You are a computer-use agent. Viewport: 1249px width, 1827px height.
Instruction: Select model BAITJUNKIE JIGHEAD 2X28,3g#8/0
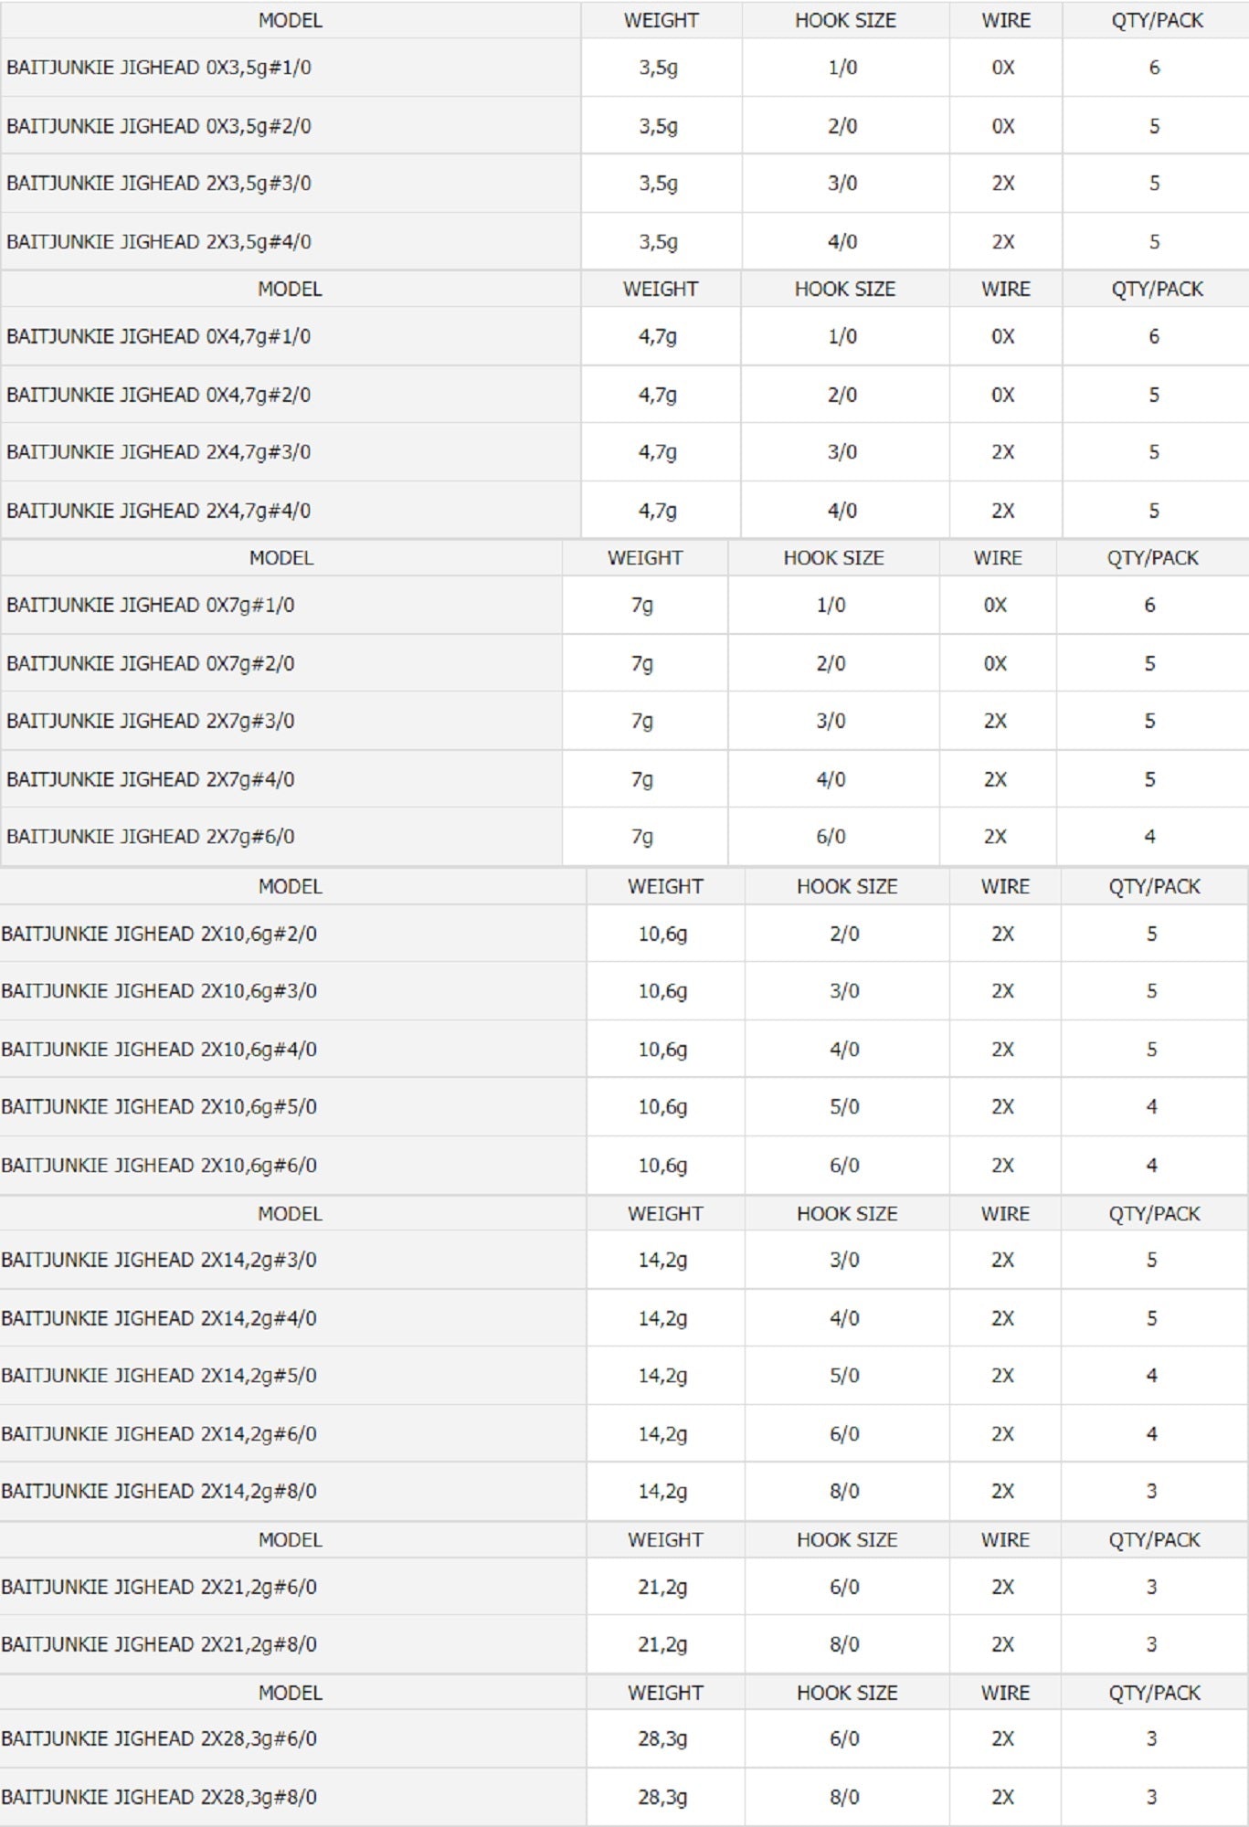pos(159,1798)
